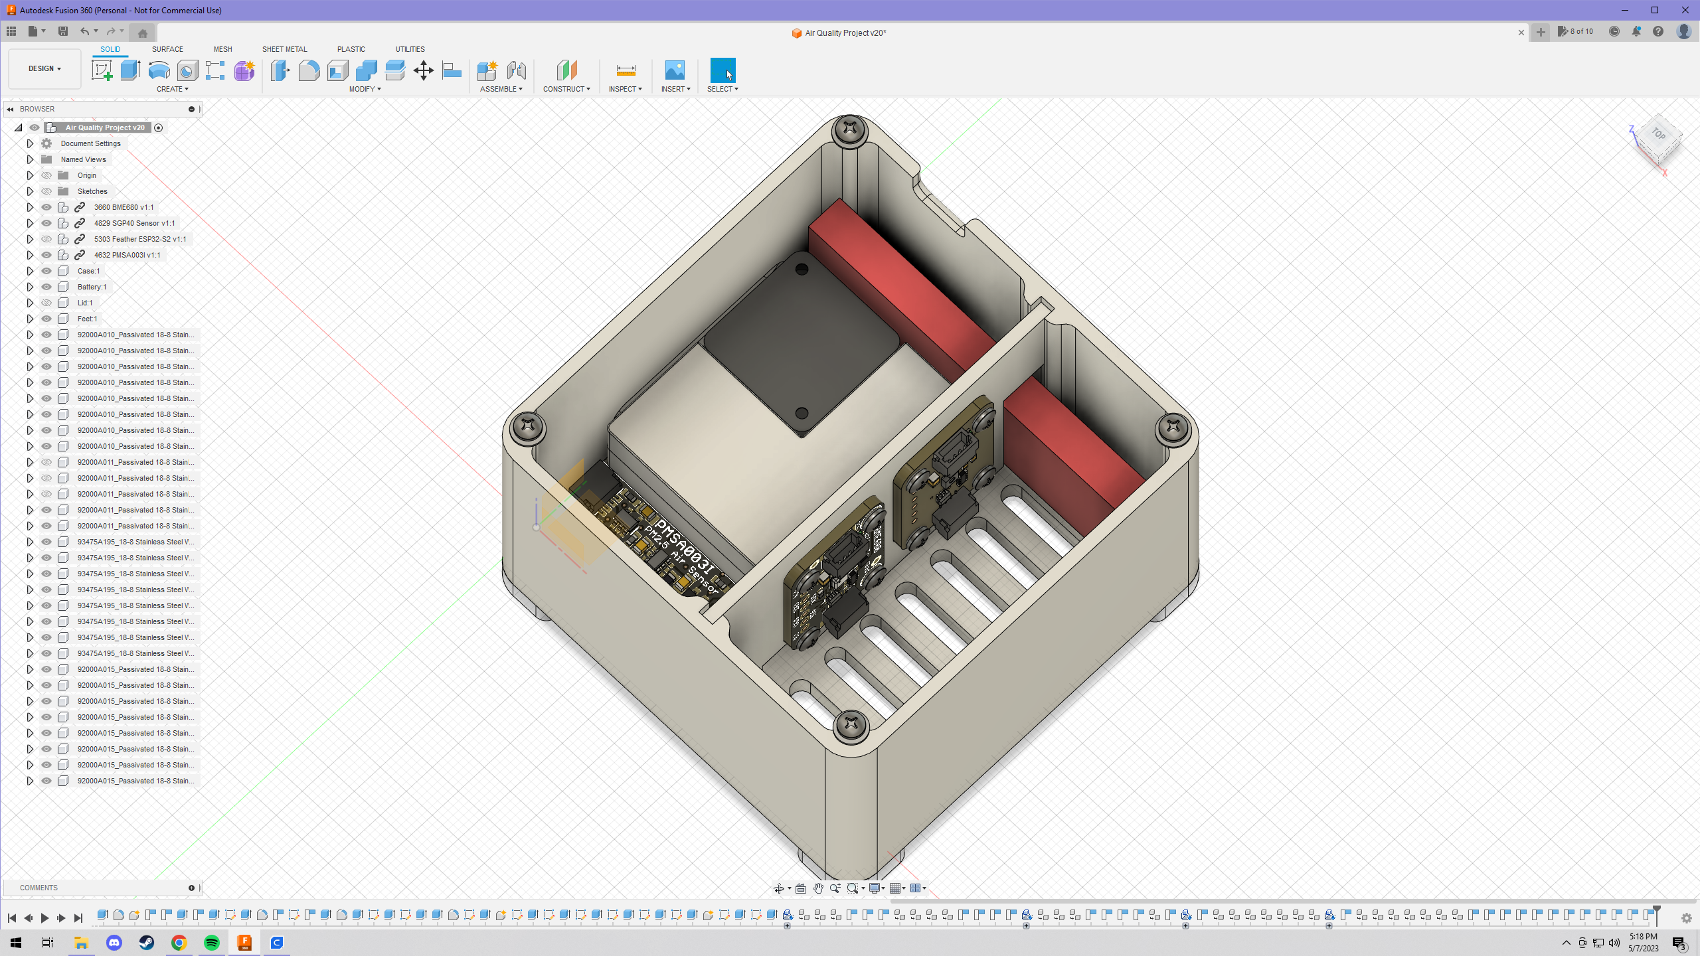
Task: Select the Move/Copy arrows tool
Action: tap(423, 70)
